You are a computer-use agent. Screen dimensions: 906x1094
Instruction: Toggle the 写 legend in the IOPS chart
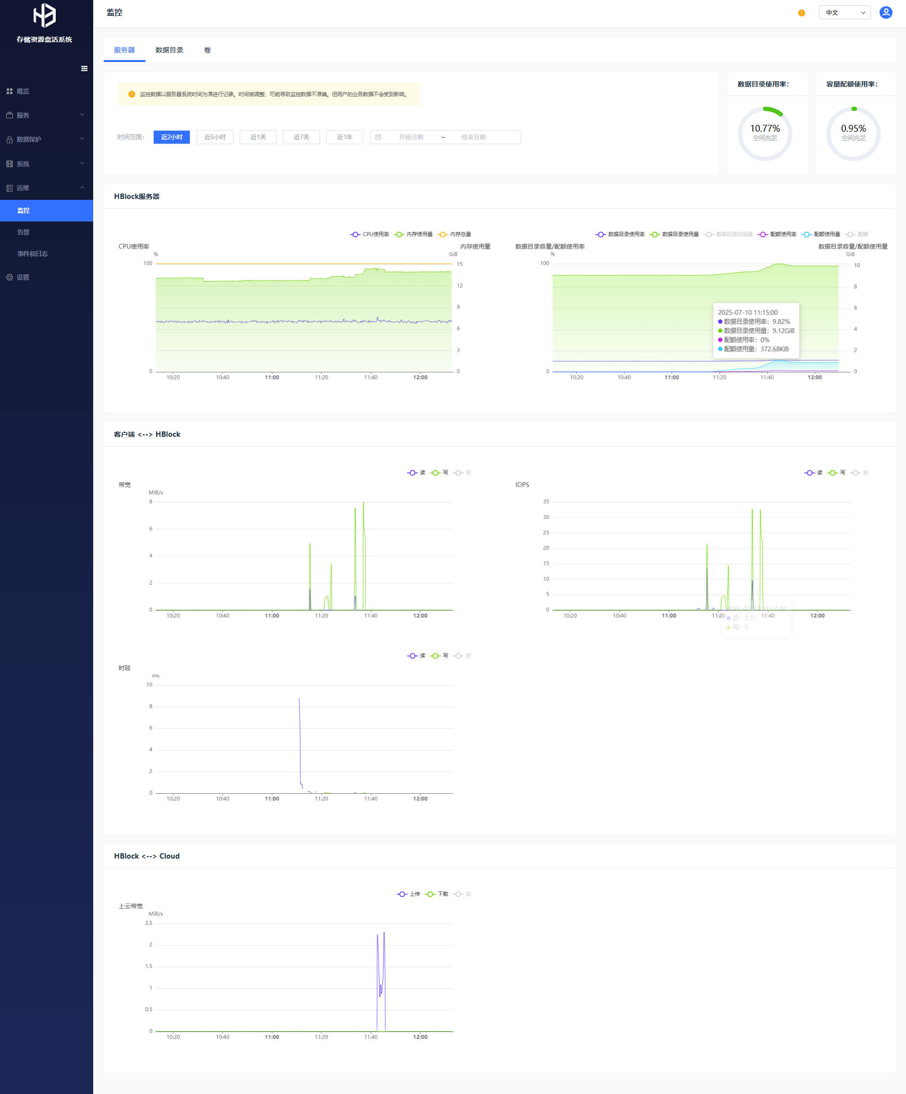click(x=836, y=472)
